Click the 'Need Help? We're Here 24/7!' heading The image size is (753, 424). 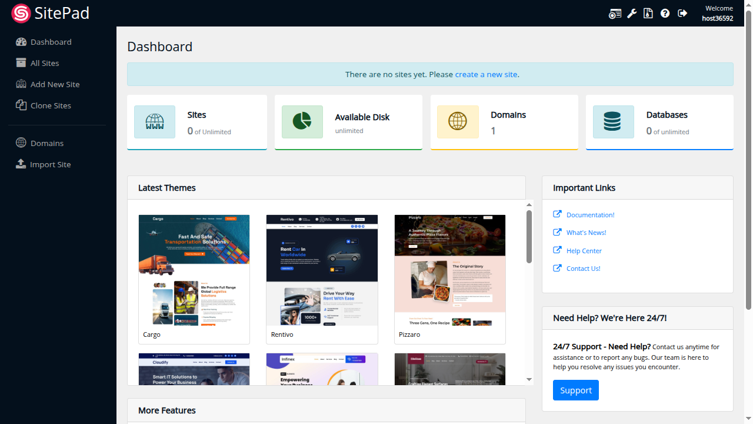[x=610, y=318]
